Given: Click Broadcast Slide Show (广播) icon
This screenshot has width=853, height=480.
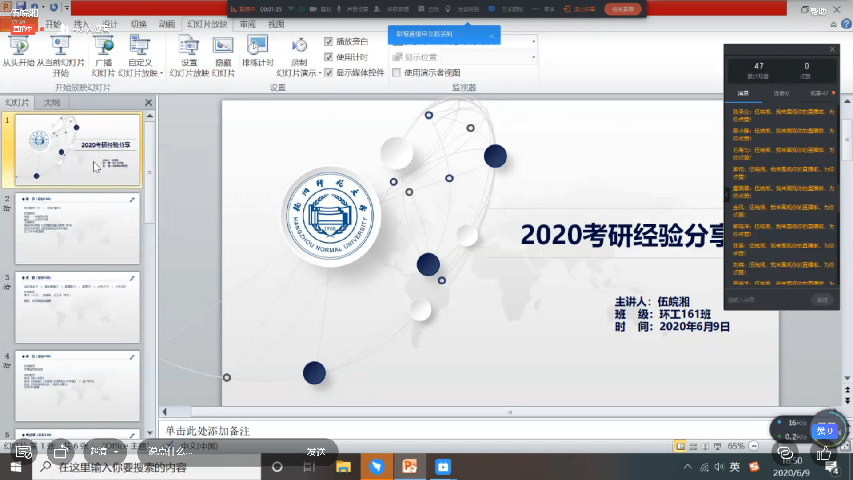Looking at the screenshot, I should (104, 45).
